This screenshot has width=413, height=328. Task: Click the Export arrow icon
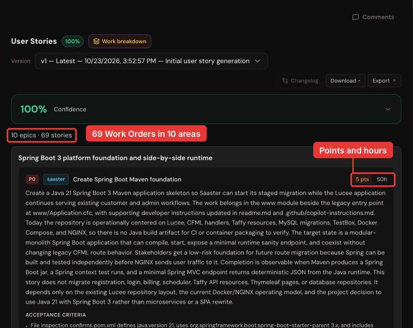coord(394,81)
